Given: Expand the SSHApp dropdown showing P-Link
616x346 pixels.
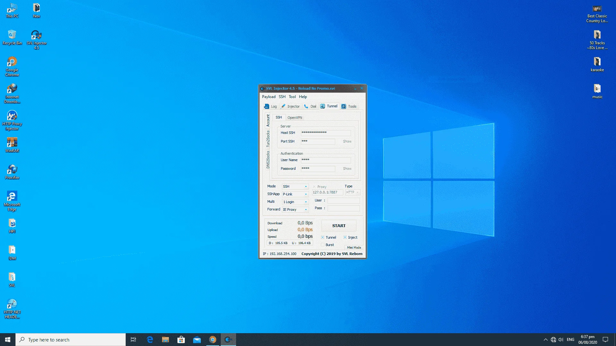Looking at the screenshot, I should click(x=295, y=194).
